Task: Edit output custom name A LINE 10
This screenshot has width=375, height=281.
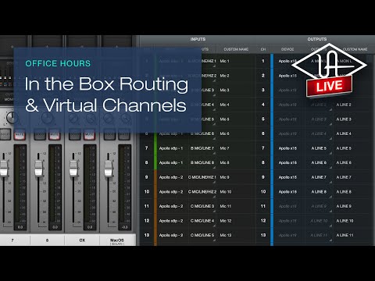Action: [345, 221]
